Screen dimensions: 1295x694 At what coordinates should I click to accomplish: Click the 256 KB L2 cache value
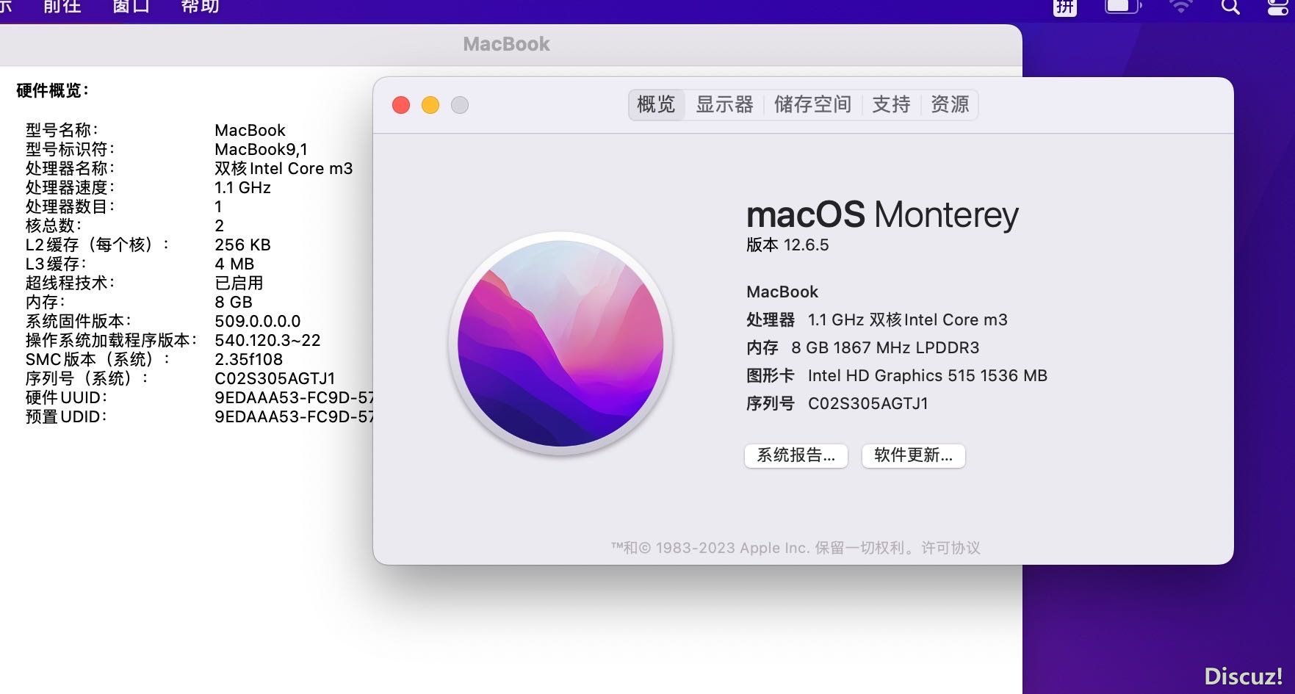pos(242,245)
